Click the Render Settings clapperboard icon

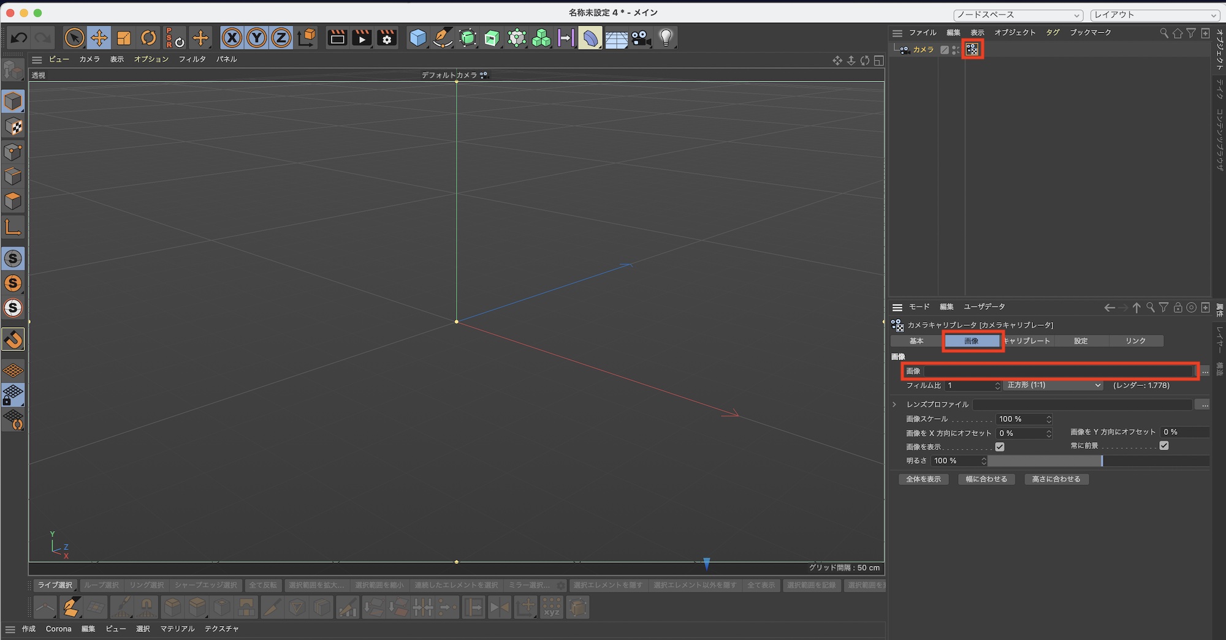pos(387,38)
